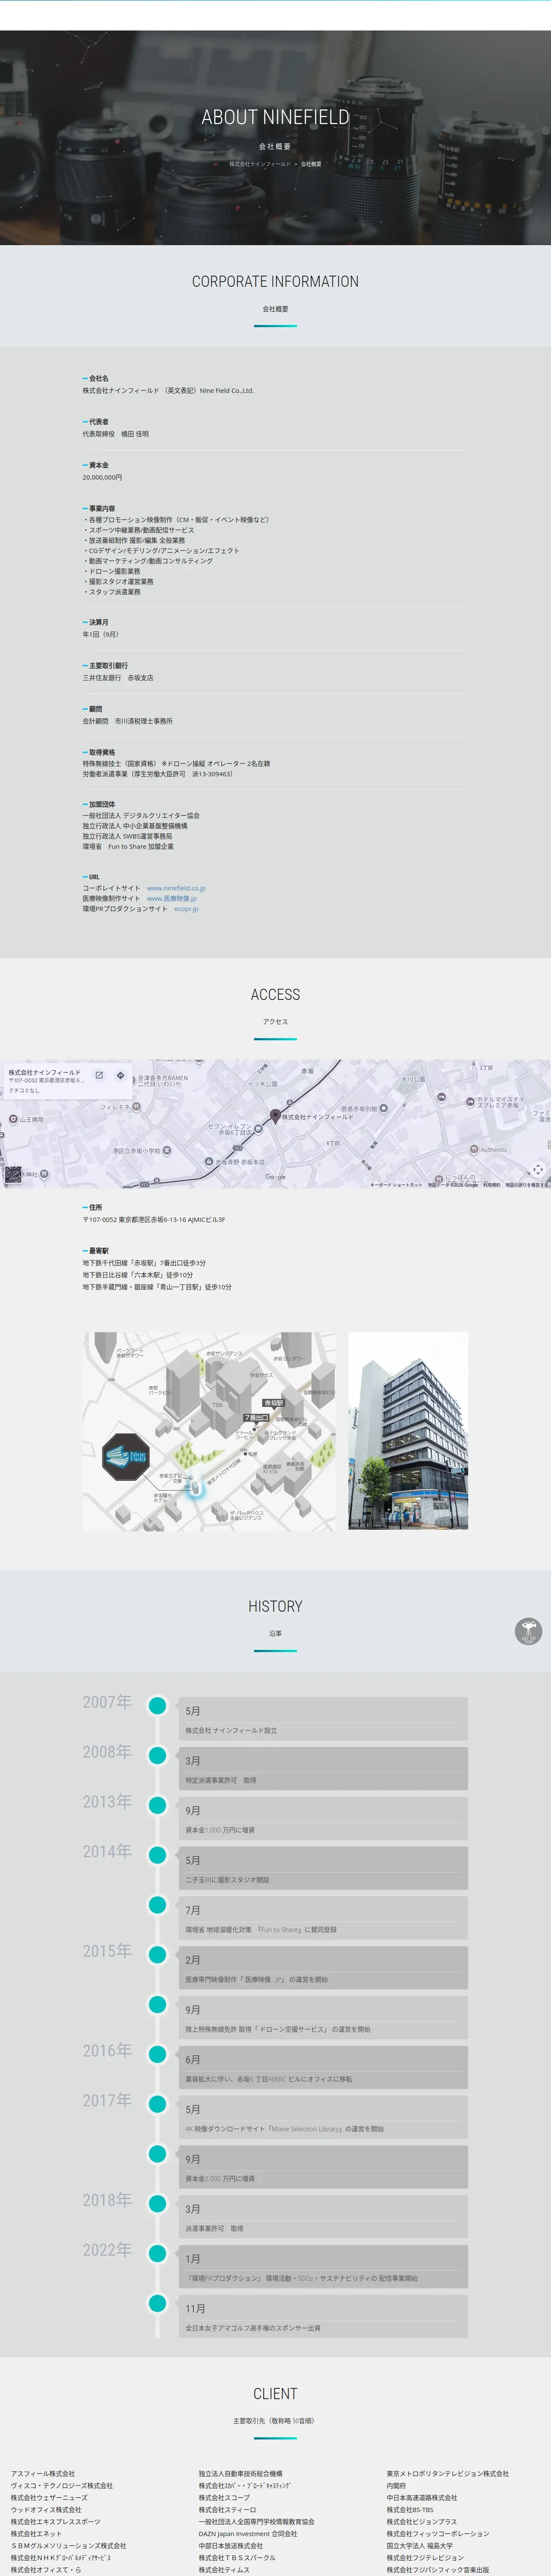Click the 2007年 year label in history
This screenshot has width=551, height=2576.
pos(107,1702)
